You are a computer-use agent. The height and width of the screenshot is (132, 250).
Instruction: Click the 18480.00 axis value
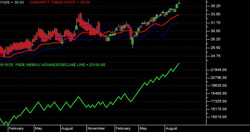(219, 93)
